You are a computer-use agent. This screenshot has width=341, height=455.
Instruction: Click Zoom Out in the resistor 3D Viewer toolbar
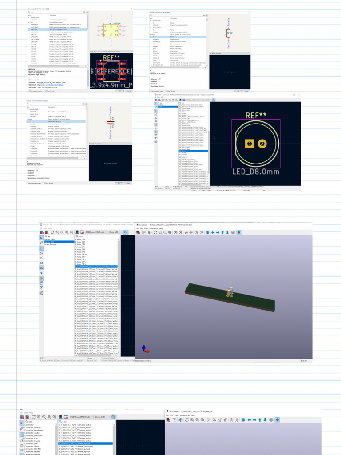pyautogui.click(x=165, y=232)
